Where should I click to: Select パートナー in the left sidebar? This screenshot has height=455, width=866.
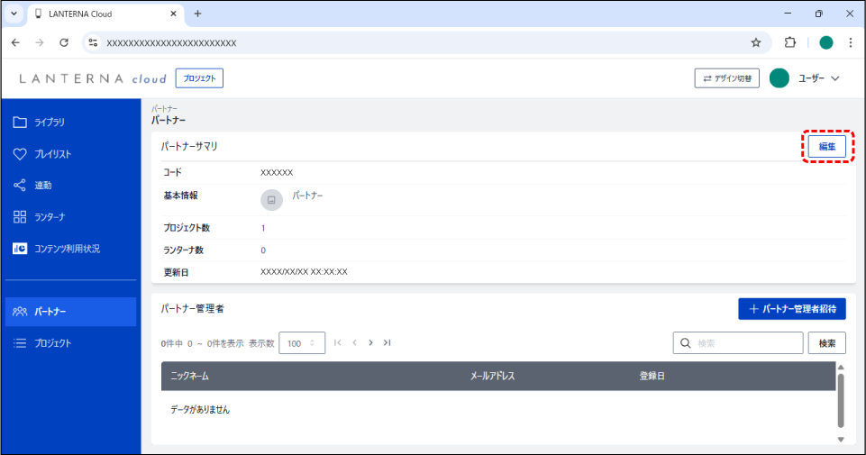70,312
